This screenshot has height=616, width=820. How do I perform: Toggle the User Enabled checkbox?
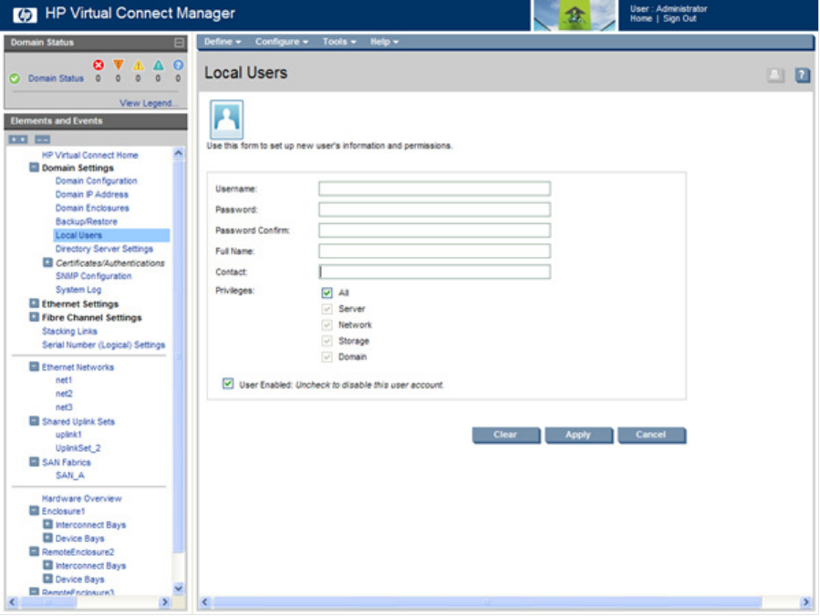click(228, 385)
